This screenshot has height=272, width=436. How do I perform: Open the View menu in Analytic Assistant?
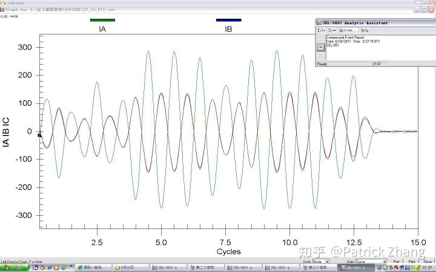(x=332, y=30)
